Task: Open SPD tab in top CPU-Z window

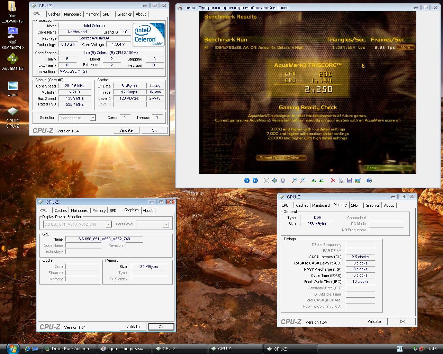Action: (106, 14)
